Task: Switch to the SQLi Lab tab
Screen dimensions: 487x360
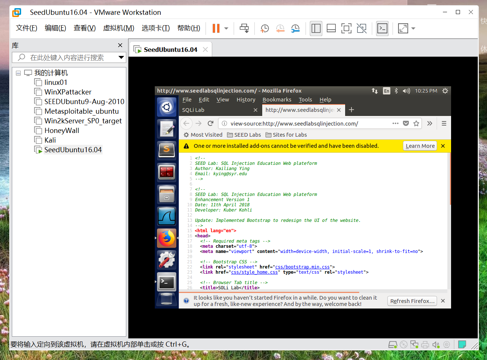Action: point(220,110)
